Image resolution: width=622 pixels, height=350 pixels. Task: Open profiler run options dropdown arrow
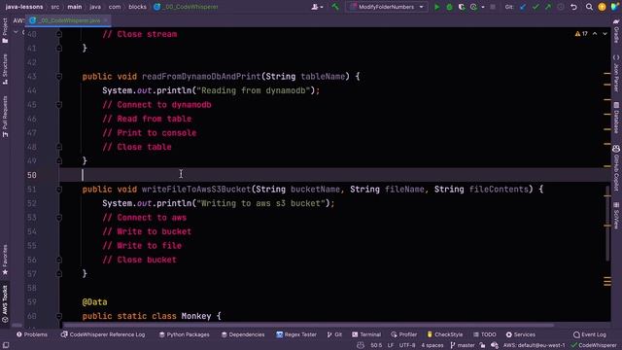482,7
